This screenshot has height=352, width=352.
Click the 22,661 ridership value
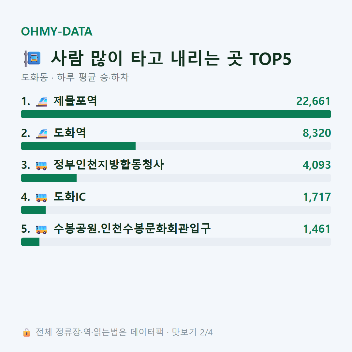pos(314,101)
